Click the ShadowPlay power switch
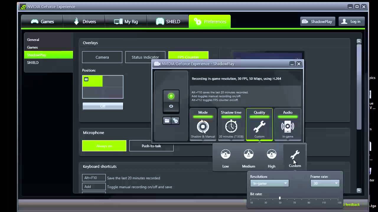The image size is (378, 212). (x=171, y=101)
